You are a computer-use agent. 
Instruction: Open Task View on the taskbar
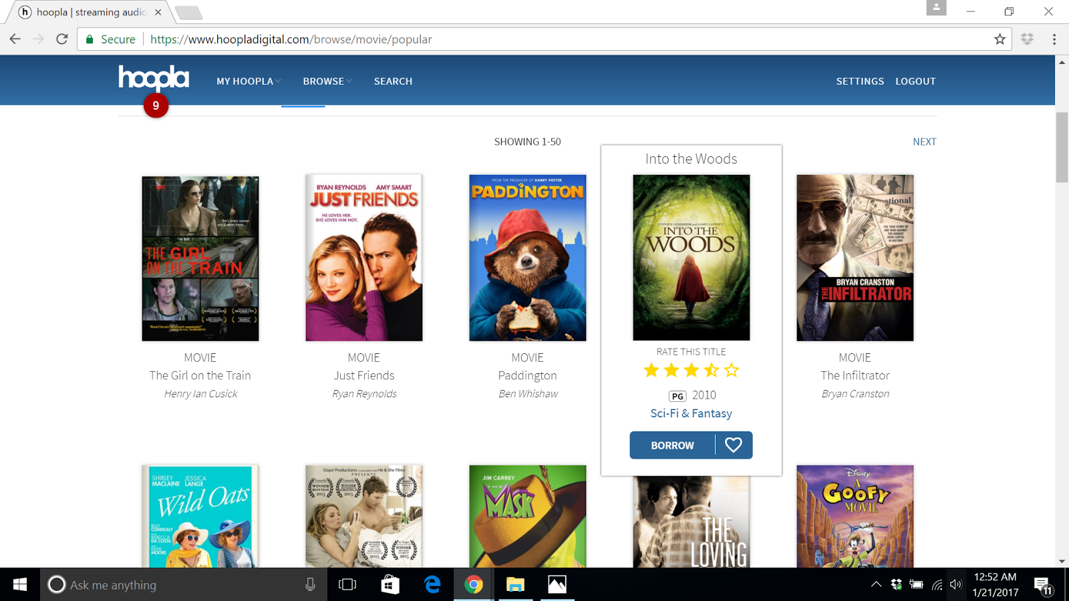(347, 585)
